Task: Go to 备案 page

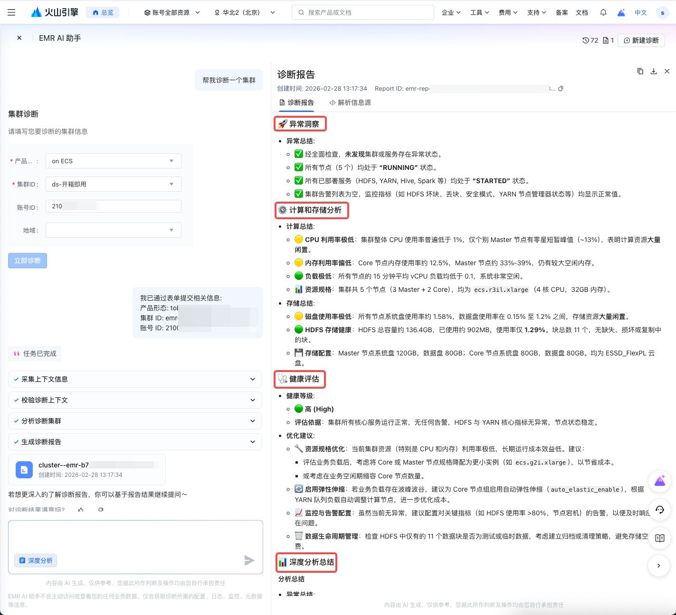Action: coord(562,12)
